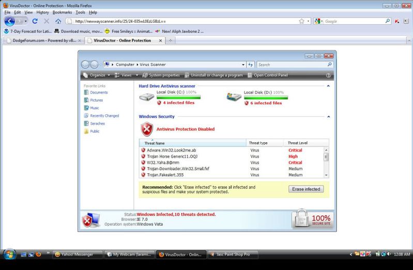Select W32.Yaha.B@mm threat row
413x270 pixels.
[232, 162]
